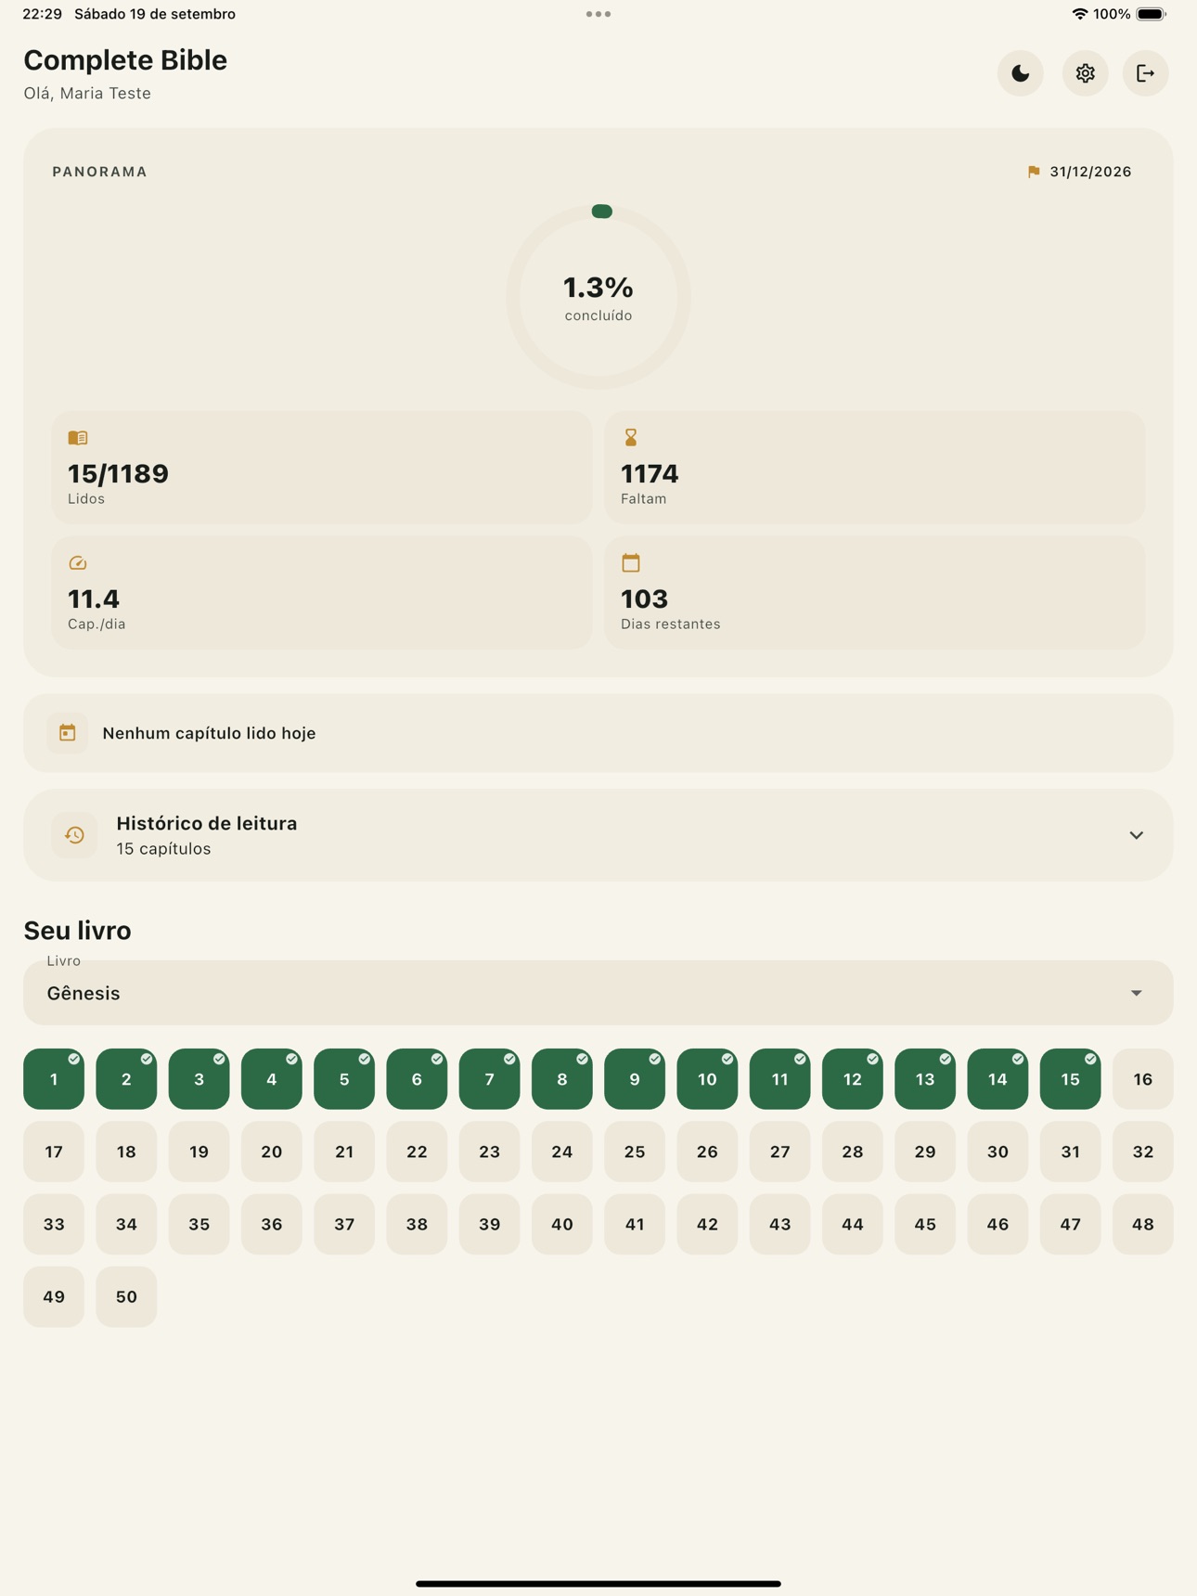Viewport: 1197px width, 1596px height.
Task: Toggle chapter 10 read status
Action: [x=707, y=1079]
